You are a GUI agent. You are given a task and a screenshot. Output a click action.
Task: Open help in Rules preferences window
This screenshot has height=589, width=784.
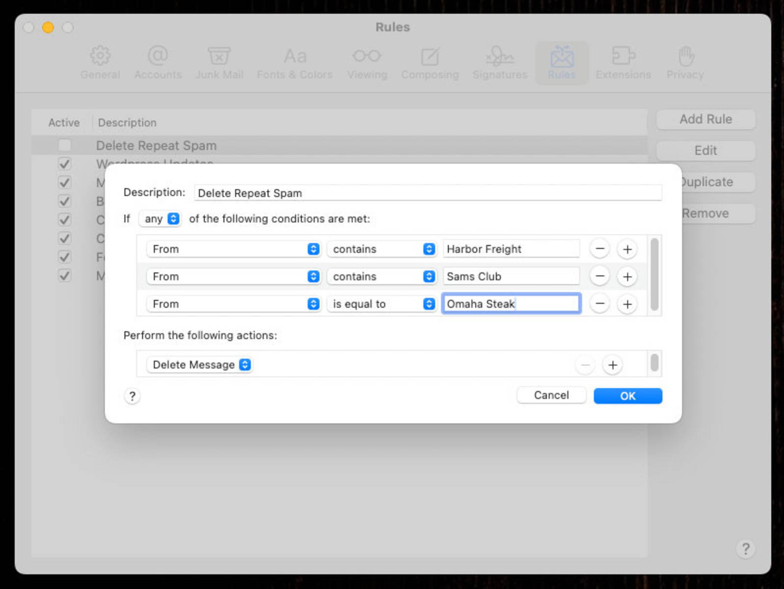coord(745,549)
